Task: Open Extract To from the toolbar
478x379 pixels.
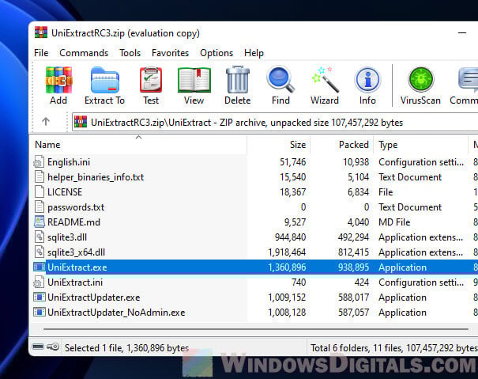Action: [104, 80]
